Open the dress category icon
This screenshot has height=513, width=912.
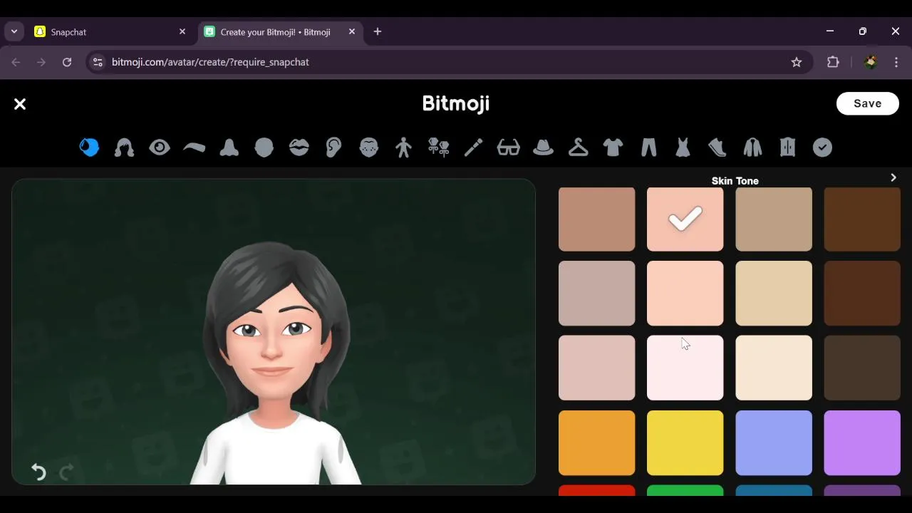tap(683, 147)
